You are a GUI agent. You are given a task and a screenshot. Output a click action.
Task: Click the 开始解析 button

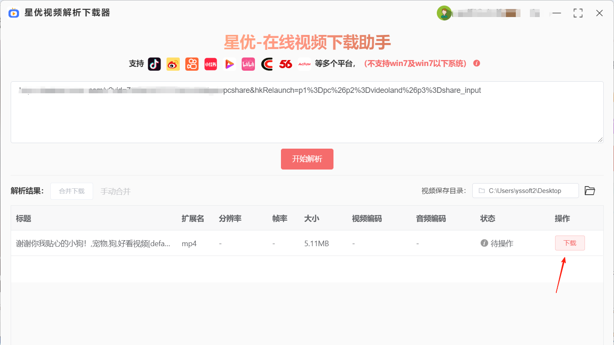pos(307,159)
